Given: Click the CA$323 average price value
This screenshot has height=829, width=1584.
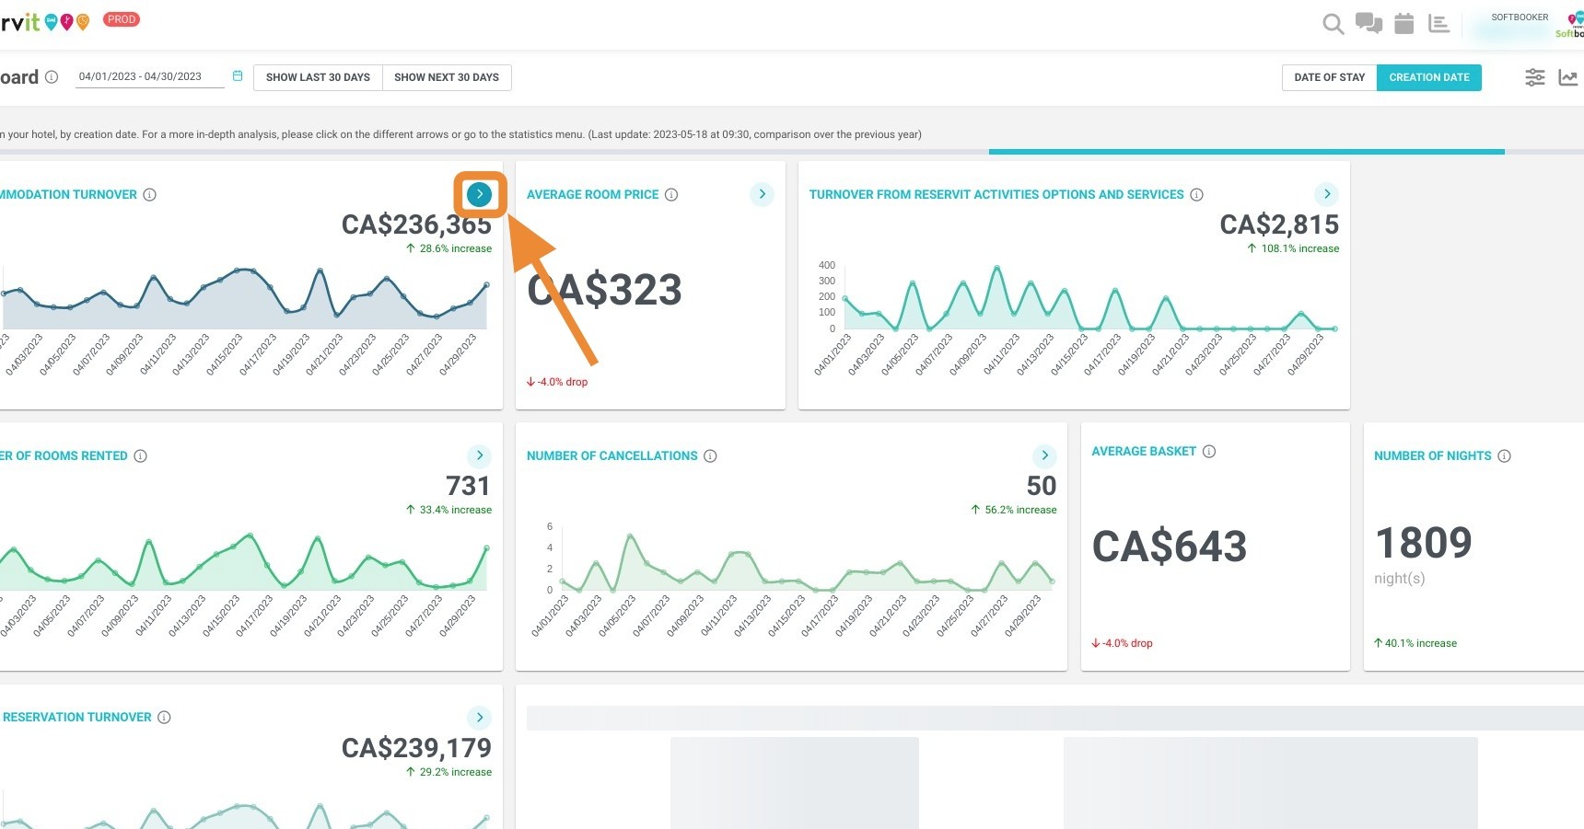Looking at the screenshot, I should pos(604,290).
